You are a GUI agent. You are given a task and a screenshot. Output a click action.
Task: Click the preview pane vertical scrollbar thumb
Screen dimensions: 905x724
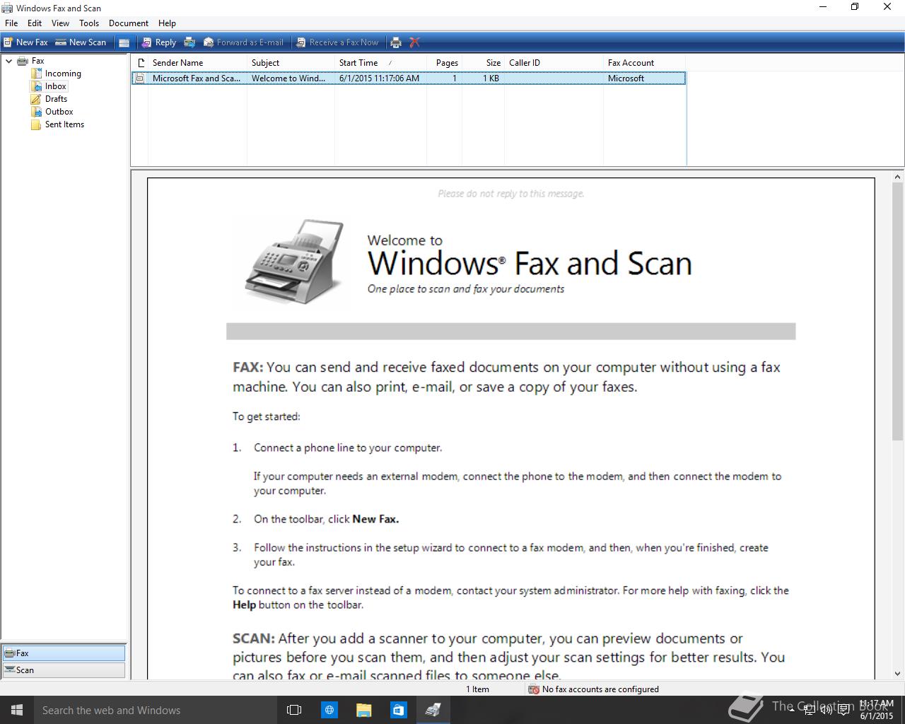(x=898, y=313)
